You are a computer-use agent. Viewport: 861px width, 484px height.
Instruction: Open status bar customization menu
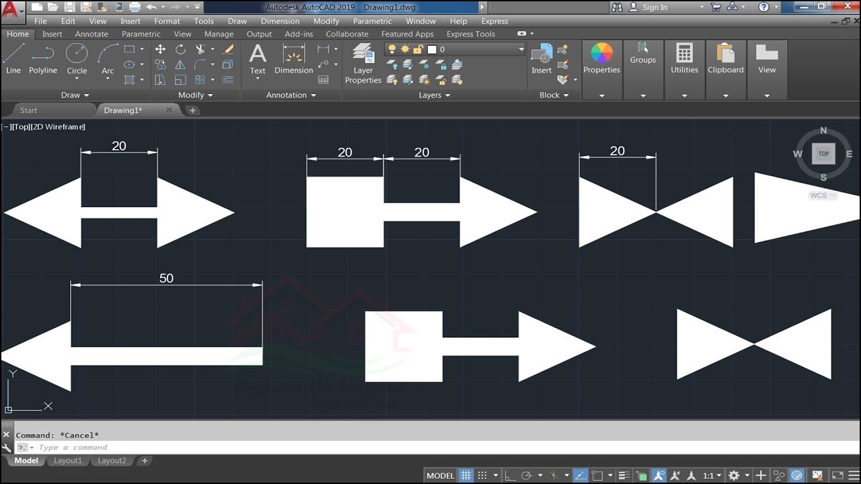[x=853, y=475]
